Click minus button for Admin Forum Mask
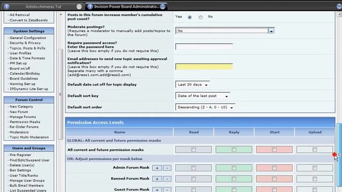Image resolution: width=342 pixels, height=192 pixels. (x=167, y=168)
